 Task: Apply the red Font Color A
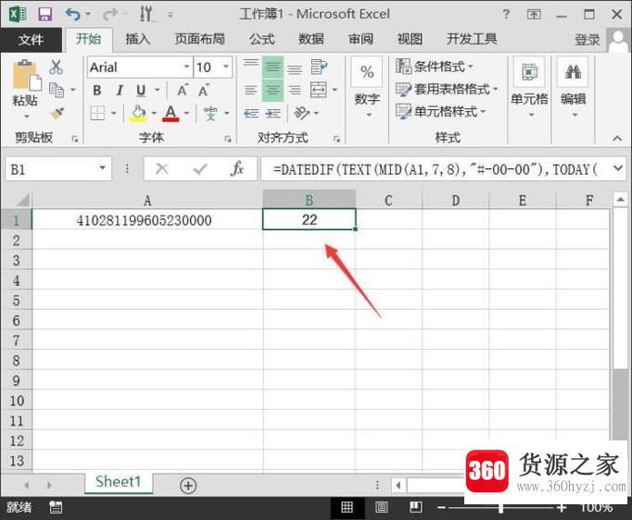point(171,113)
